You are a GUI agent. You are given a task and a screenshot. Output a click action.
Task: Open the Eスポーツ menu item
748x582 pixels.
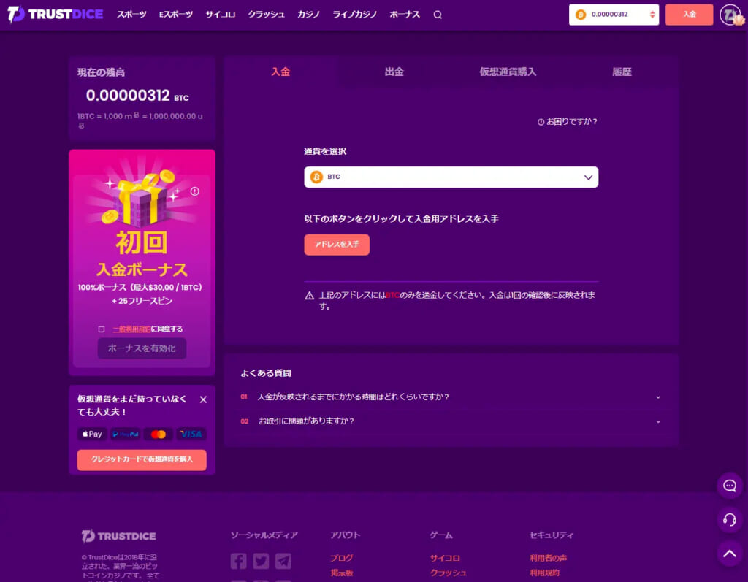tap(176, 15)
